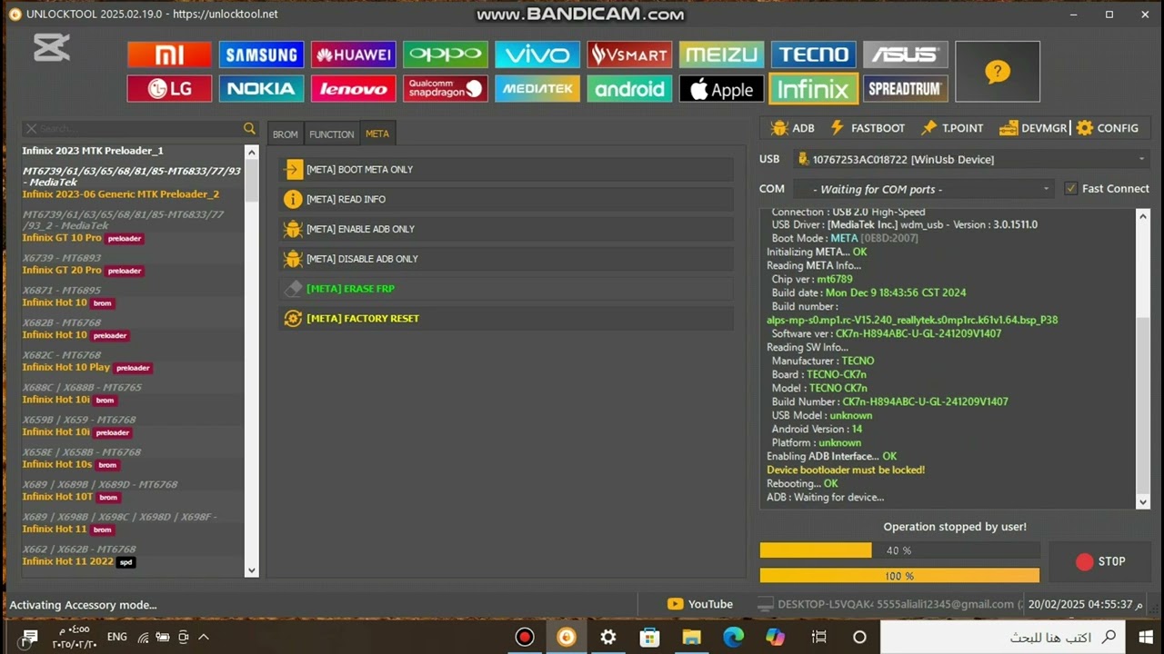Choose the ASUS brand tile
Viewport: 1164px width, 654px height.
click(905, 54)
